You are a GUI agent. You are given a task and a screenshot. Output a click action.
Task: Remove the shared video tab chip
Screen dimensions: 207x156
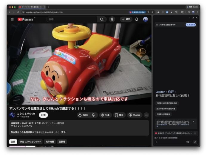click(195, 133)
